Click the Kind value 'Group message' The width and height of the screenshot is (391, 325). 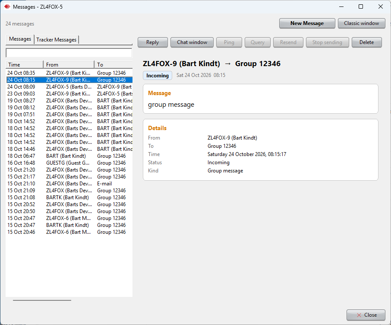coord(225,171)
